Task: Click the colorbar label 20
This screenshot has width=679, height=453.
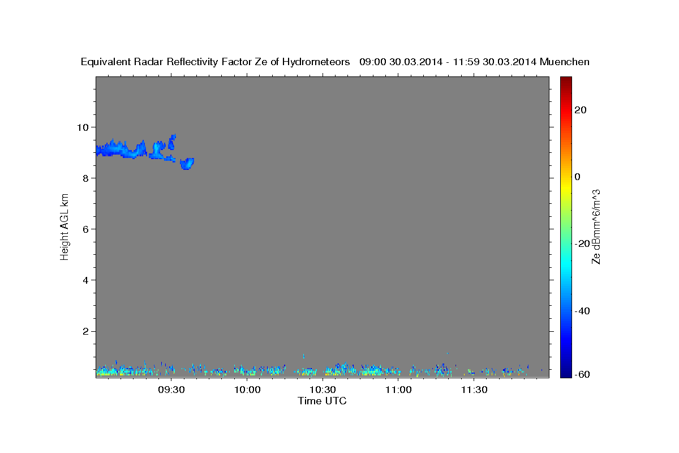Action: [x=581, y=110]
